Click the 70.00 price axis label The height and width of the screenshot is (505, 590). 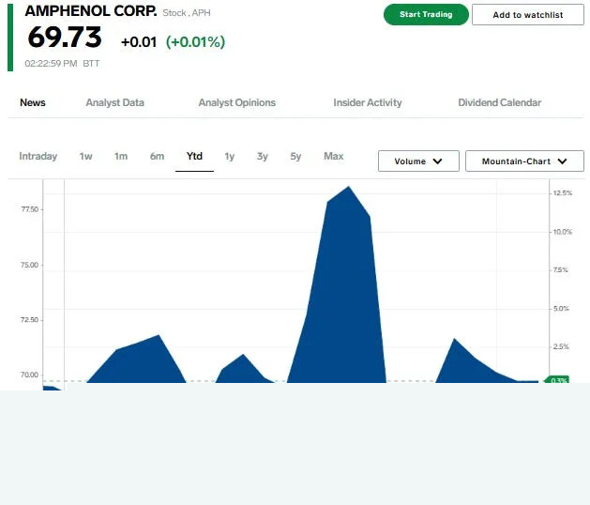pos(29,375)
